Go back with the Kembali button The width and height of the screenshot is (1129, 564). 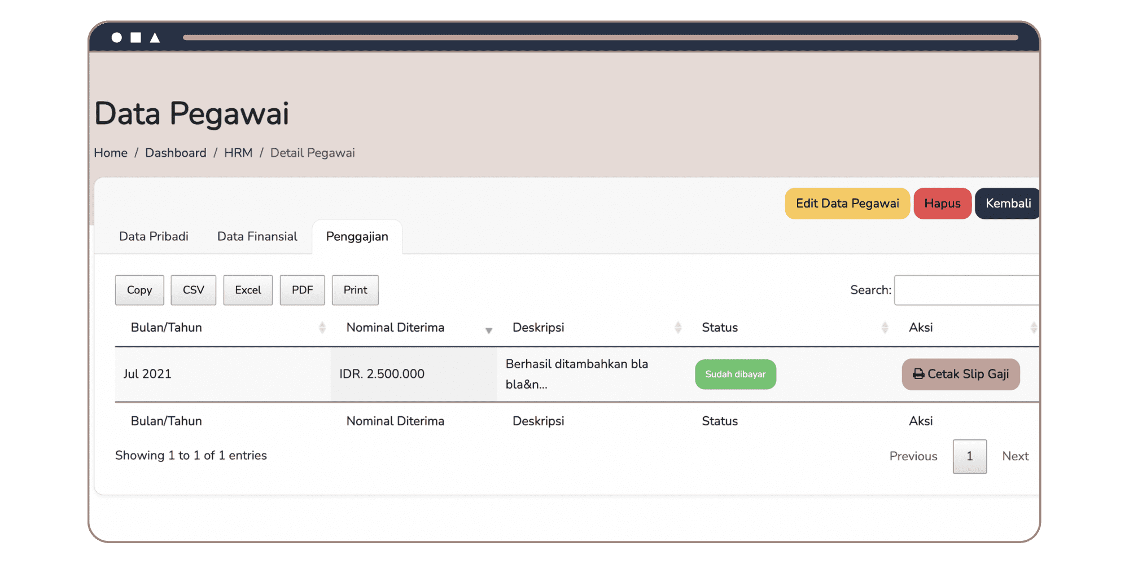click(1008, 204)
